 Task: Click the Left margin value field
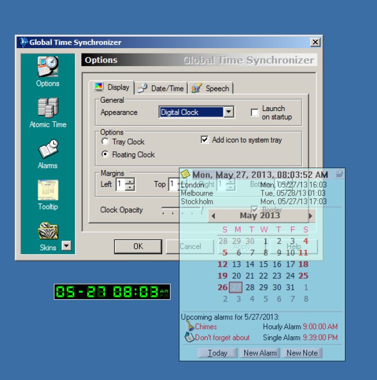(121, 184)
